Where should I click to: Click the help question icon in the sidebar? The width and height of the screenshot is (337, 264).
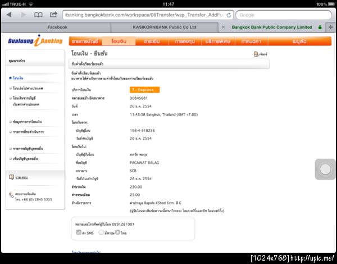coord(11,177)
